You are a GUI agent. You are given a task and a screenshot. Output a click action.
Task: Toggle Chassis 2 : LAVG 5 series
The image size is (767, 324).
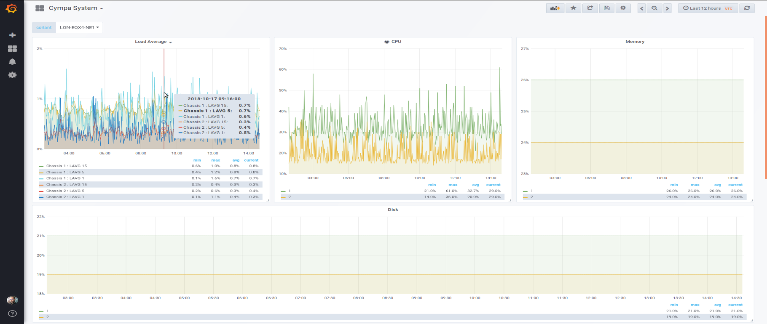(65, 191)
